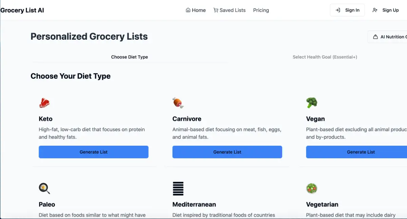Navigate to Saved Lists

pos(233,10)
